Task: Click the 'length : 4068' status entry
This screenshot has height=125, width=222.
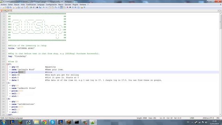Action: coord(142,118)
